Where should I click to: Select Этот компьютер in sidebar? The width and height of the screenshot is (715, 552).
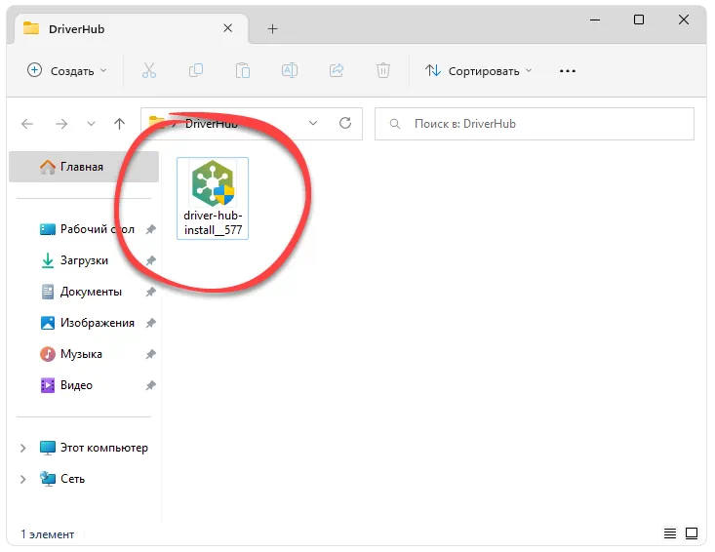tap(94, 448)
